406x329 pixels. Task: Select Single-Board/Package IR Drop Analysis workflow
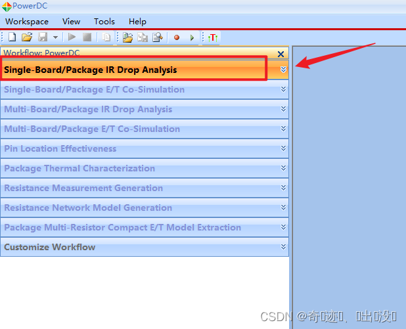click(x=145, y=70)
